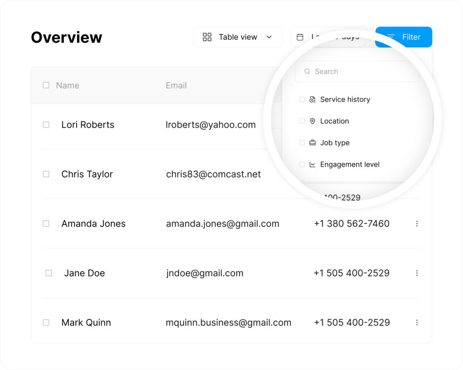Open the more options menu for Jane Doe
The image size is (463, 370).
point(417,273)
